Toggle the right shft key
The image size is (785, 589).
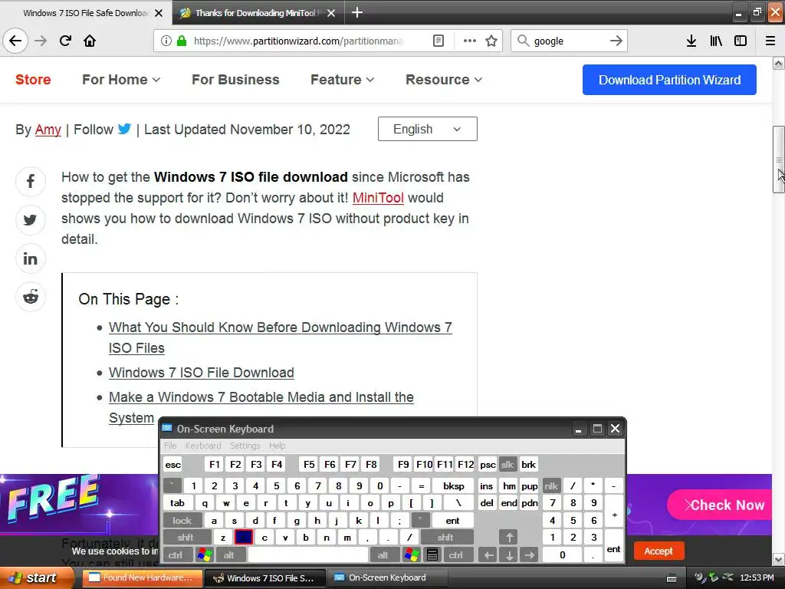click(x=445, y=538)
